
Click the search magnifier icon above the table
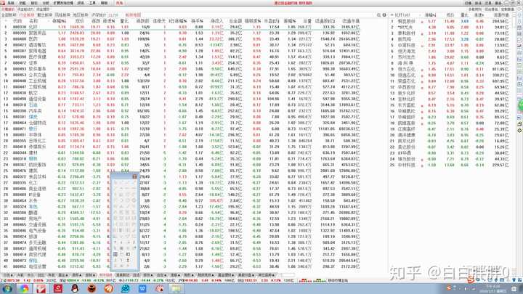tap(379, 15)
